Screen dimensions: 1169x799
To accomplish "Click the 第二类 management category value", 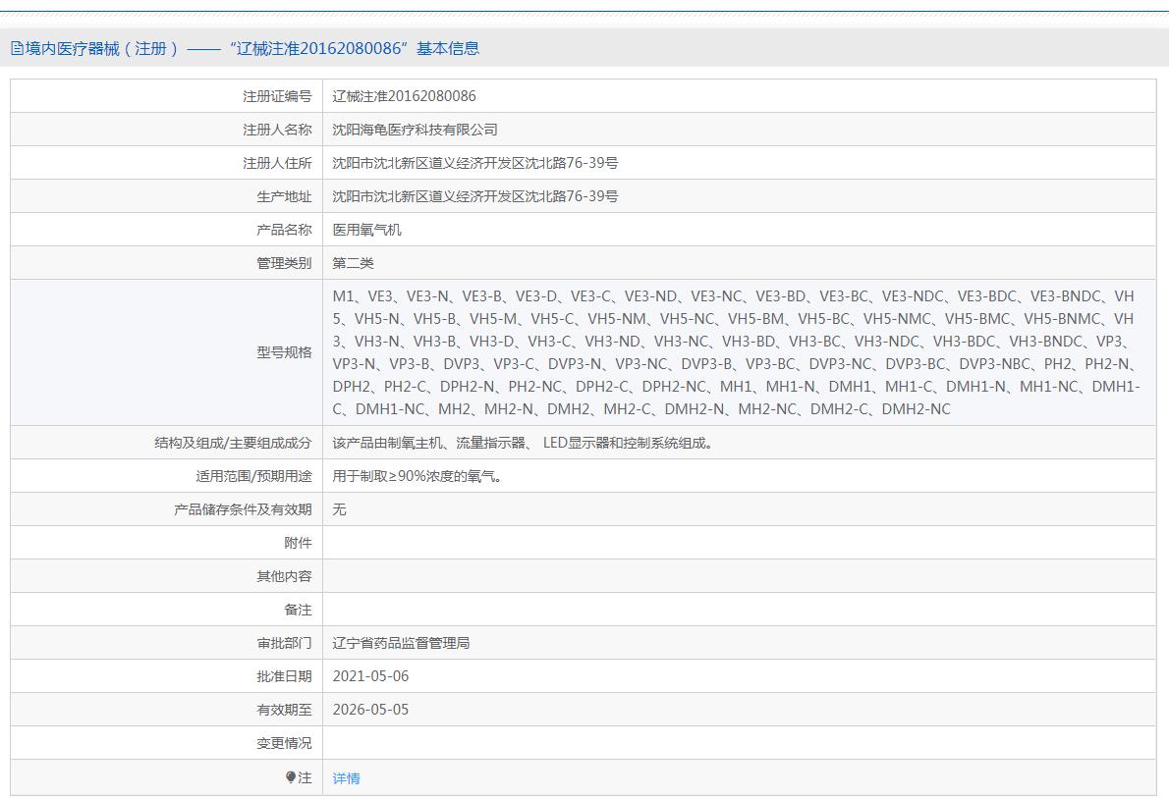I will 353,263.
